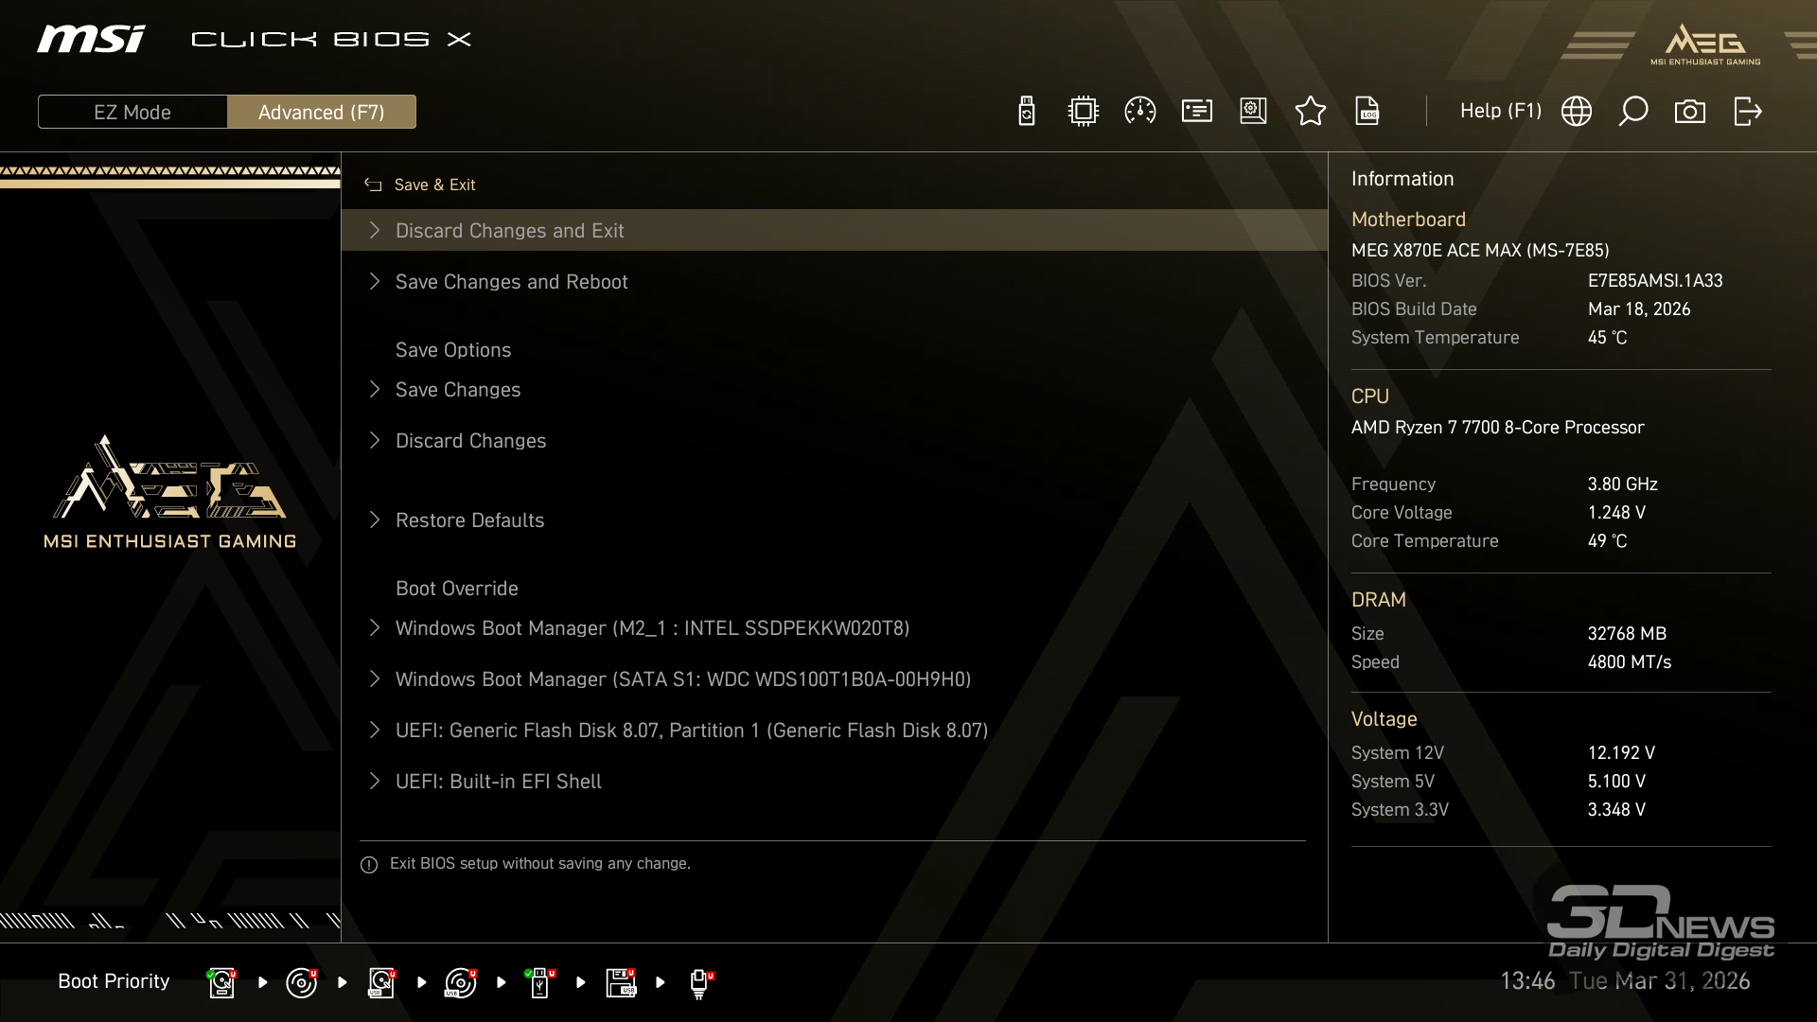Open the magnifier search icon

(x=1632, y=112)
